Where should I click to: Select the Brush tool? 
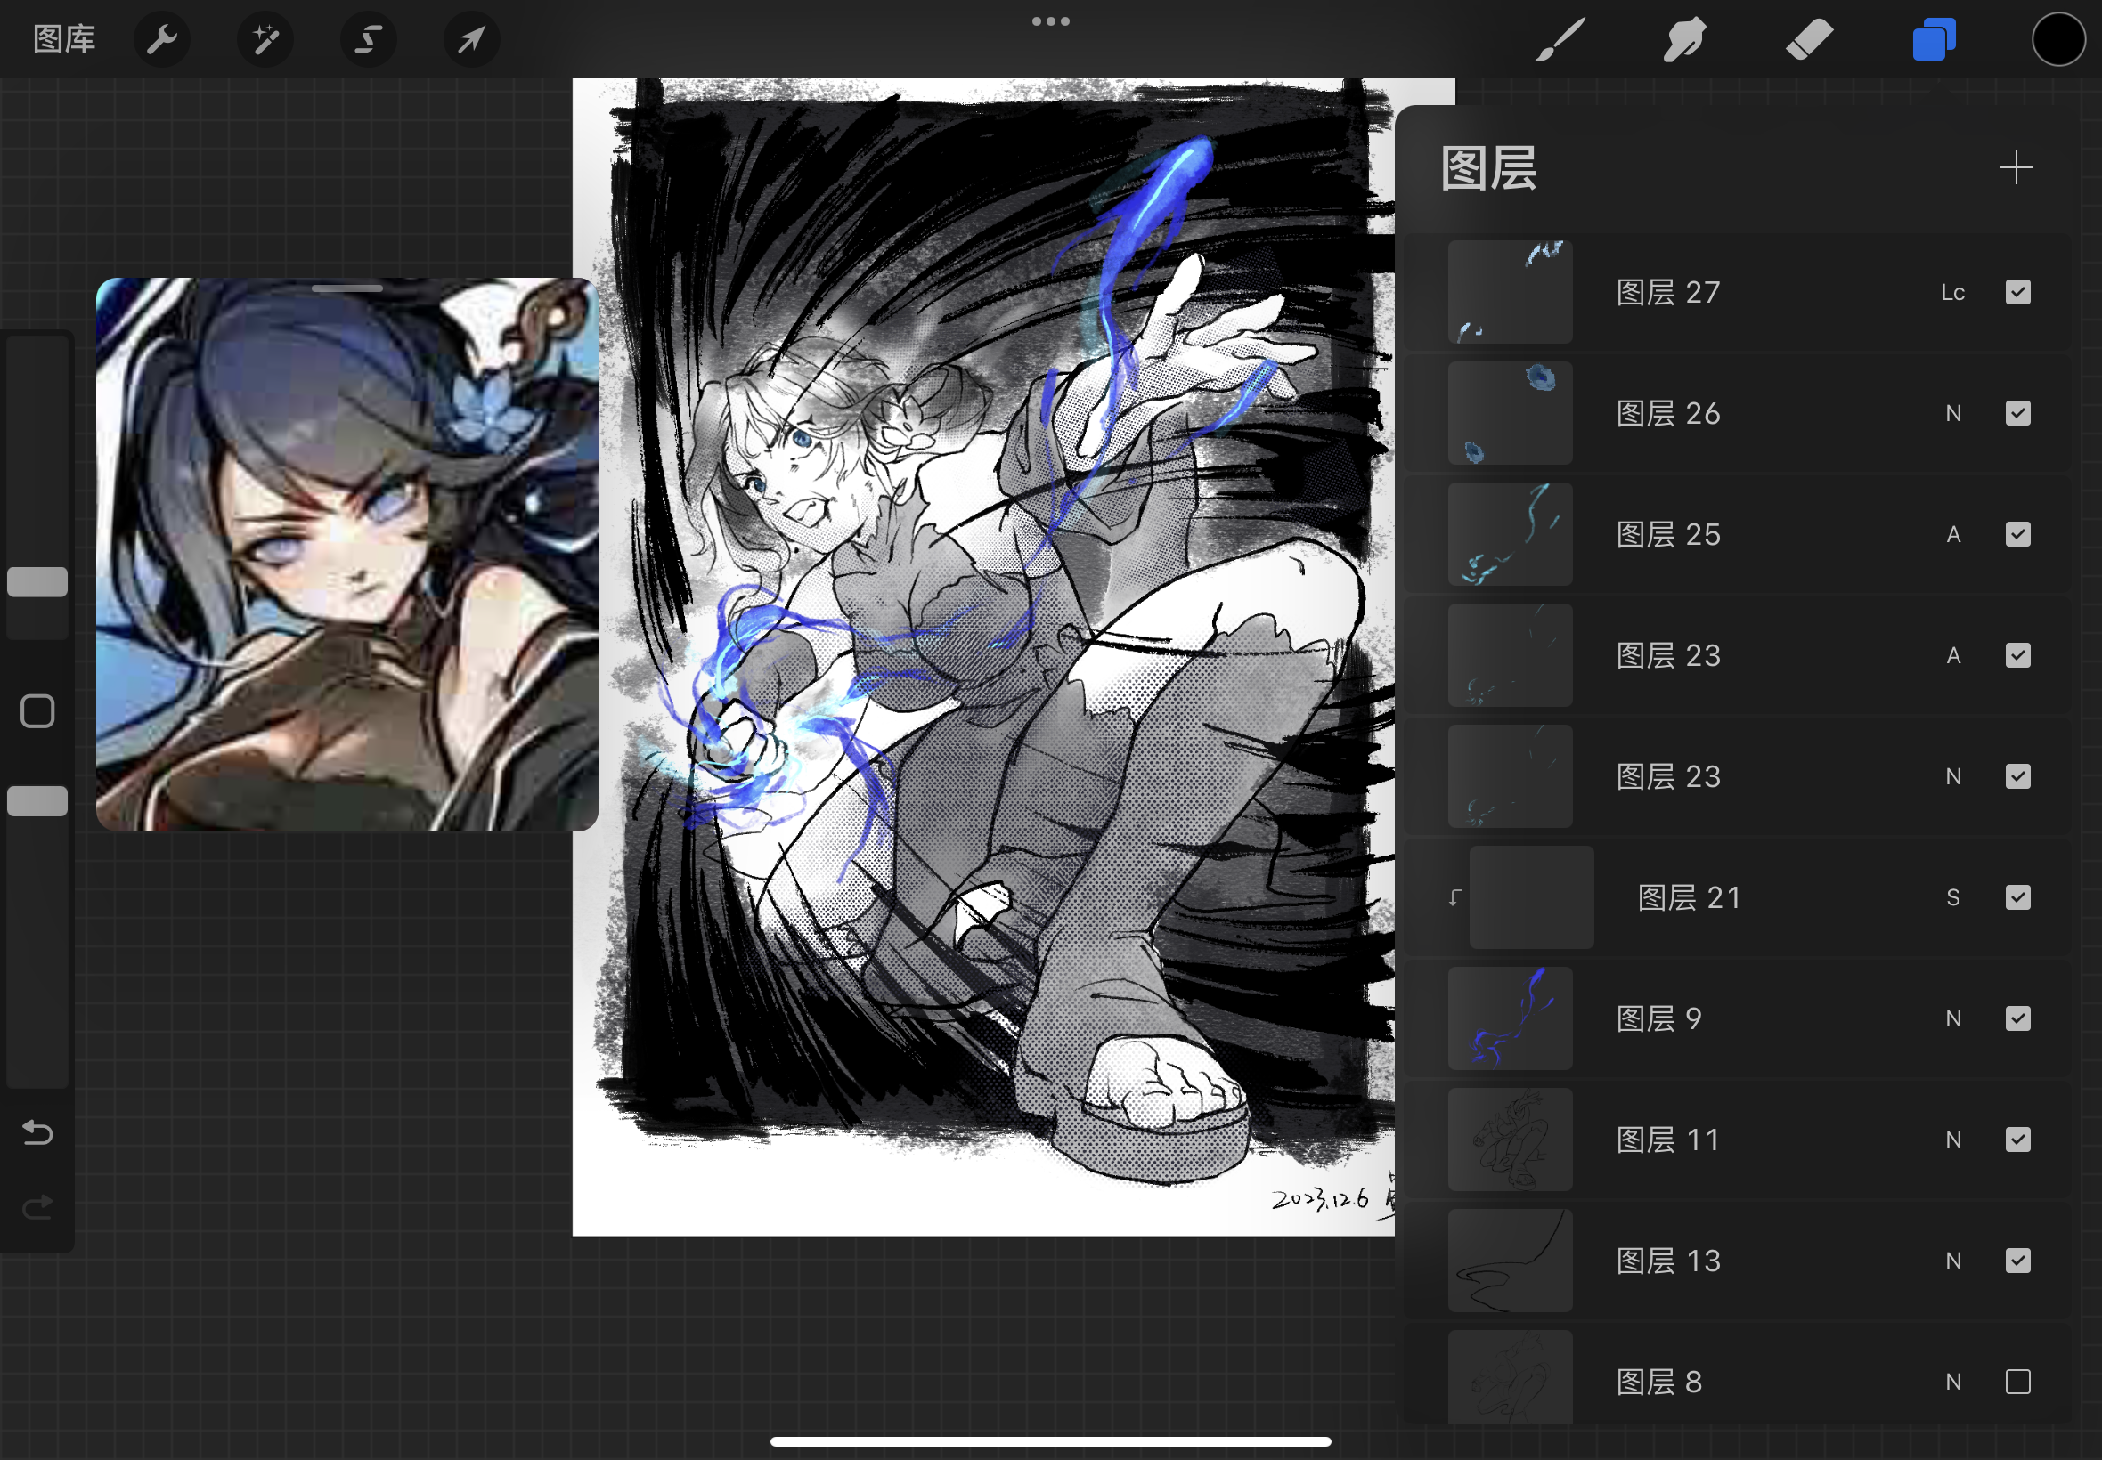click(x=1560, y=39)
